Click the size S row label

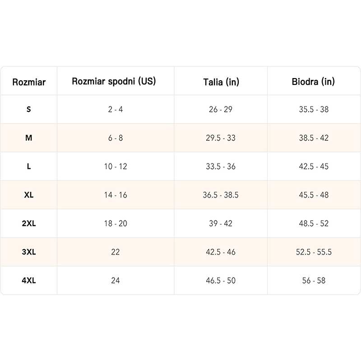[29, 110]
